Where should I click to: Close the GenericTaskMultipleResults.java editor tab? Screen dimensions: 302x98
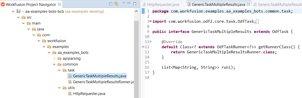[248, 4]
